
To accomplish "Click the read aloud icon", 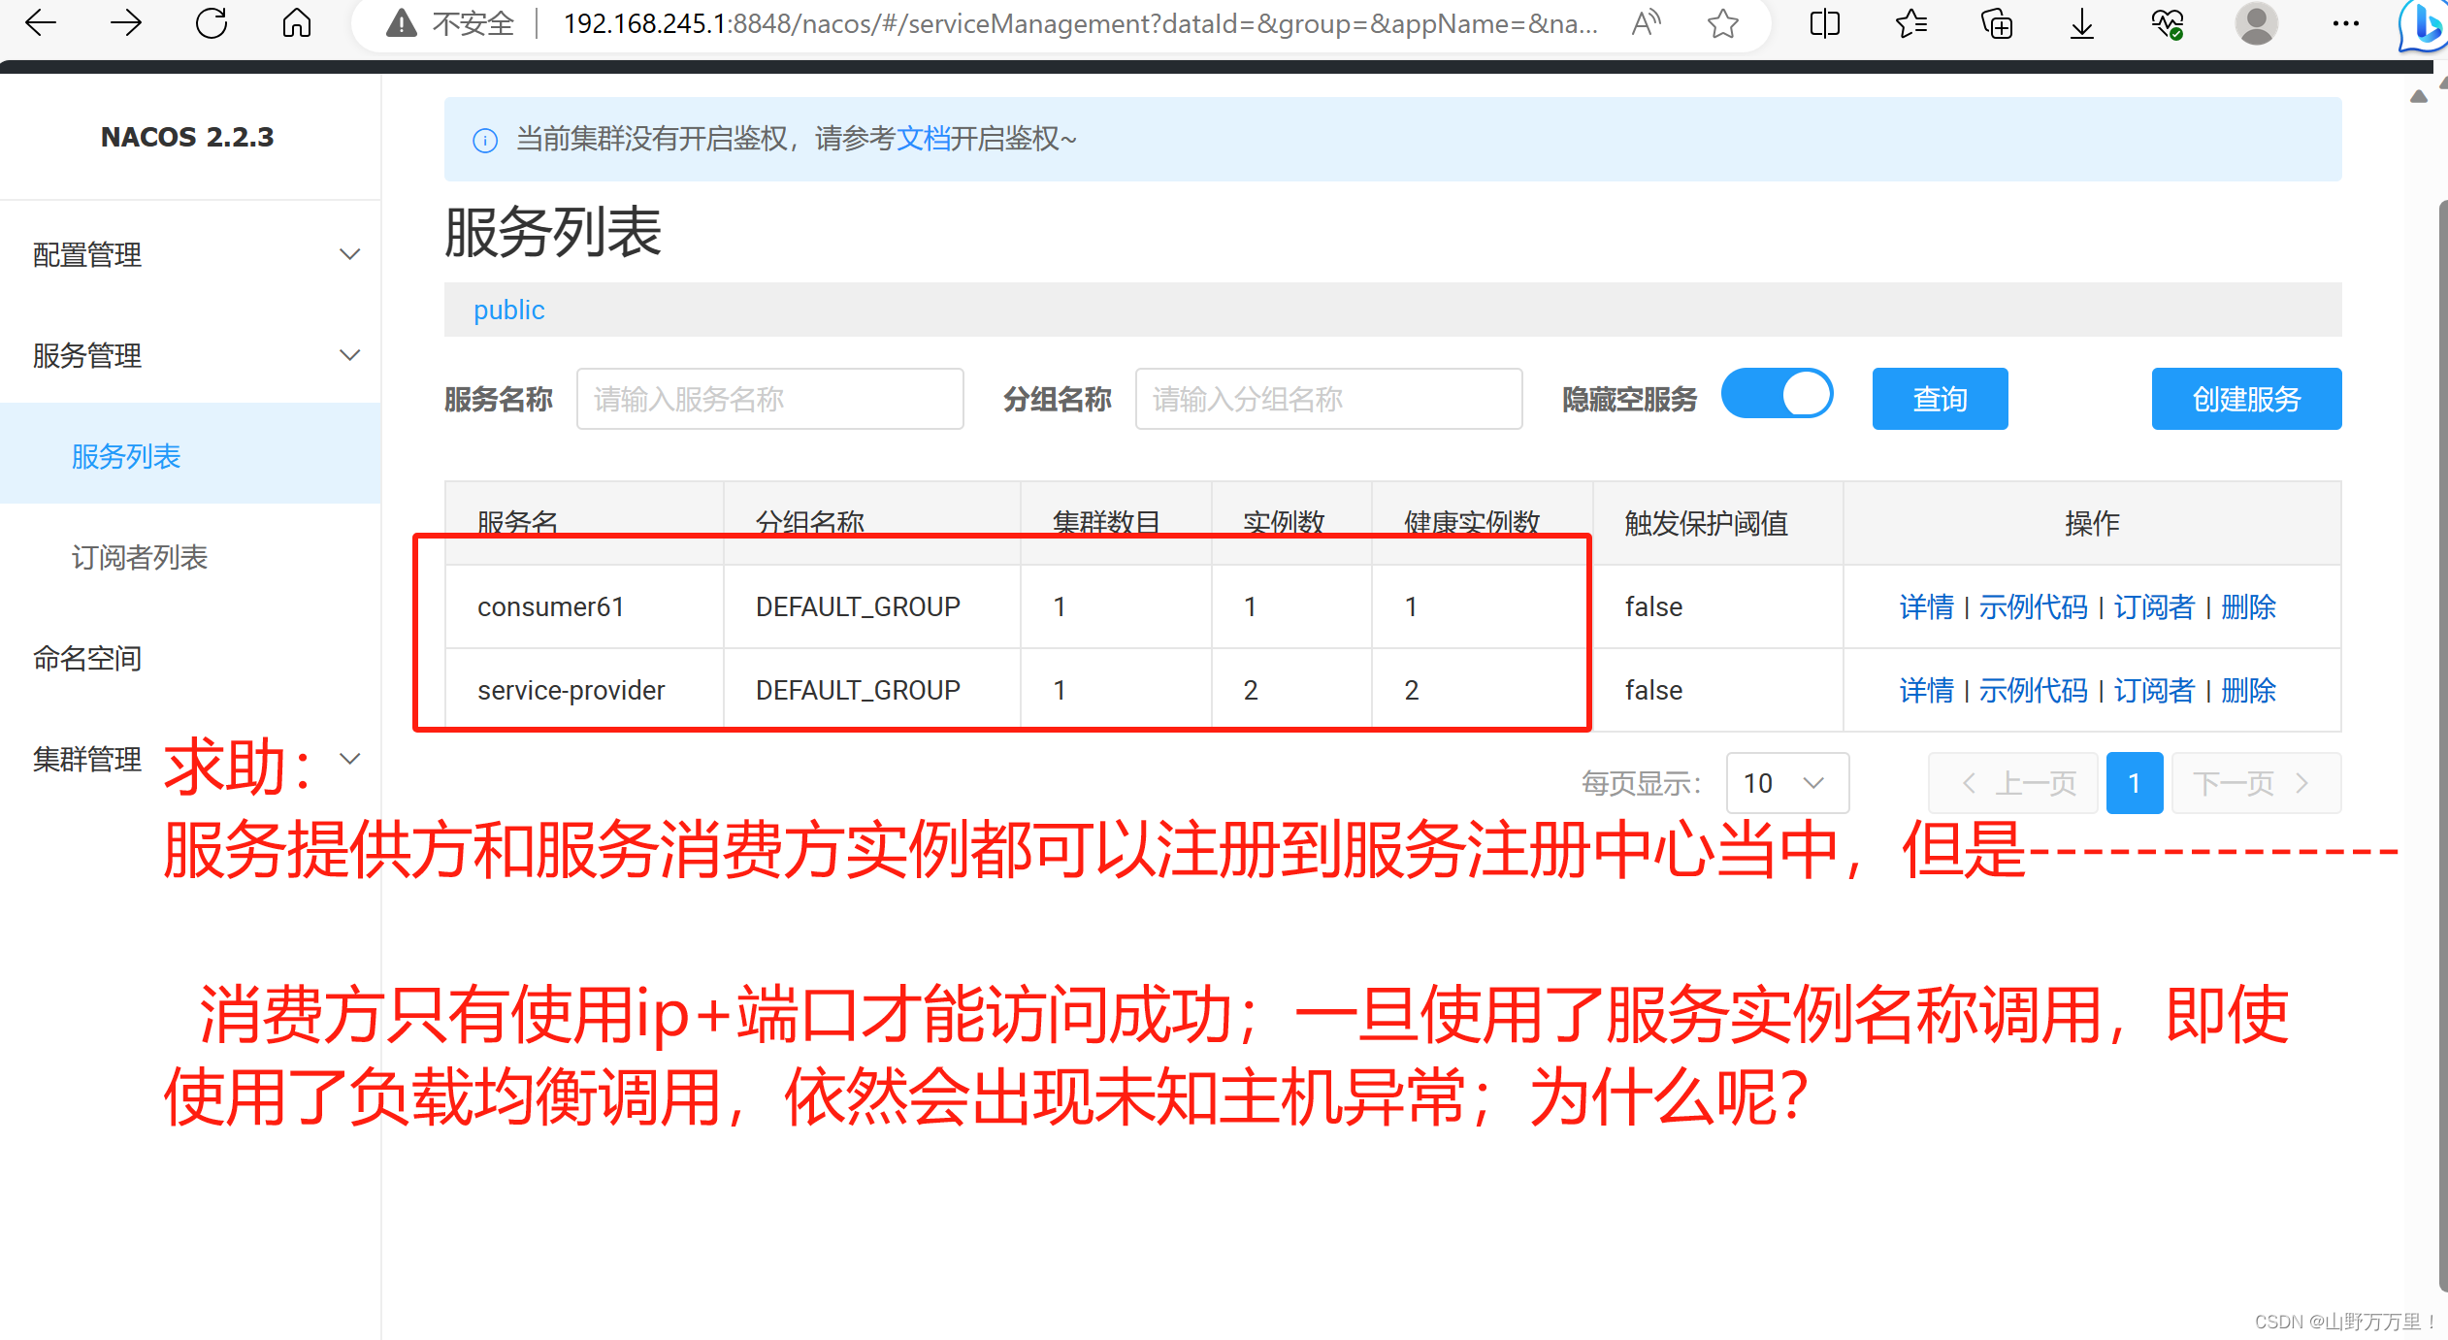I will point(1647,23).
